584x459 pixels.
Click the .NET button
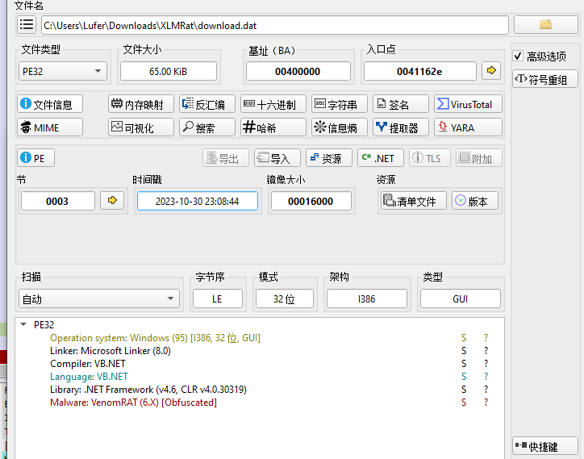[379, 158]
